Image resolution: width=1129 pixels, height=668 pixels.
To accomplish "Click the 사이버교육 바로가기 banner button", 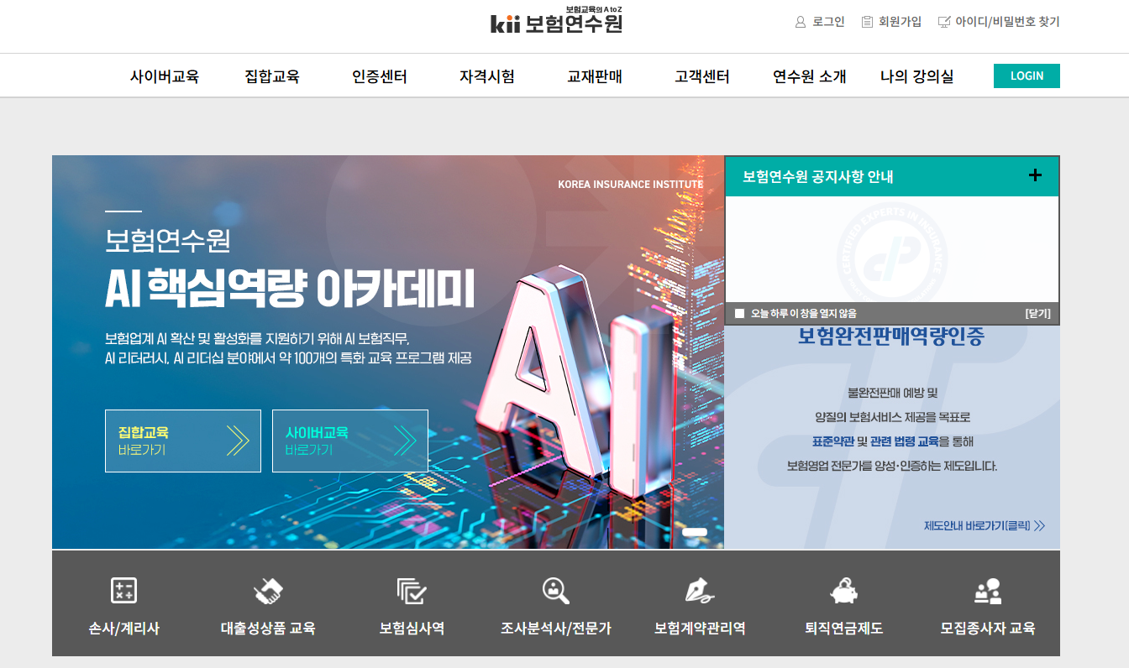I will click(350, 441).
